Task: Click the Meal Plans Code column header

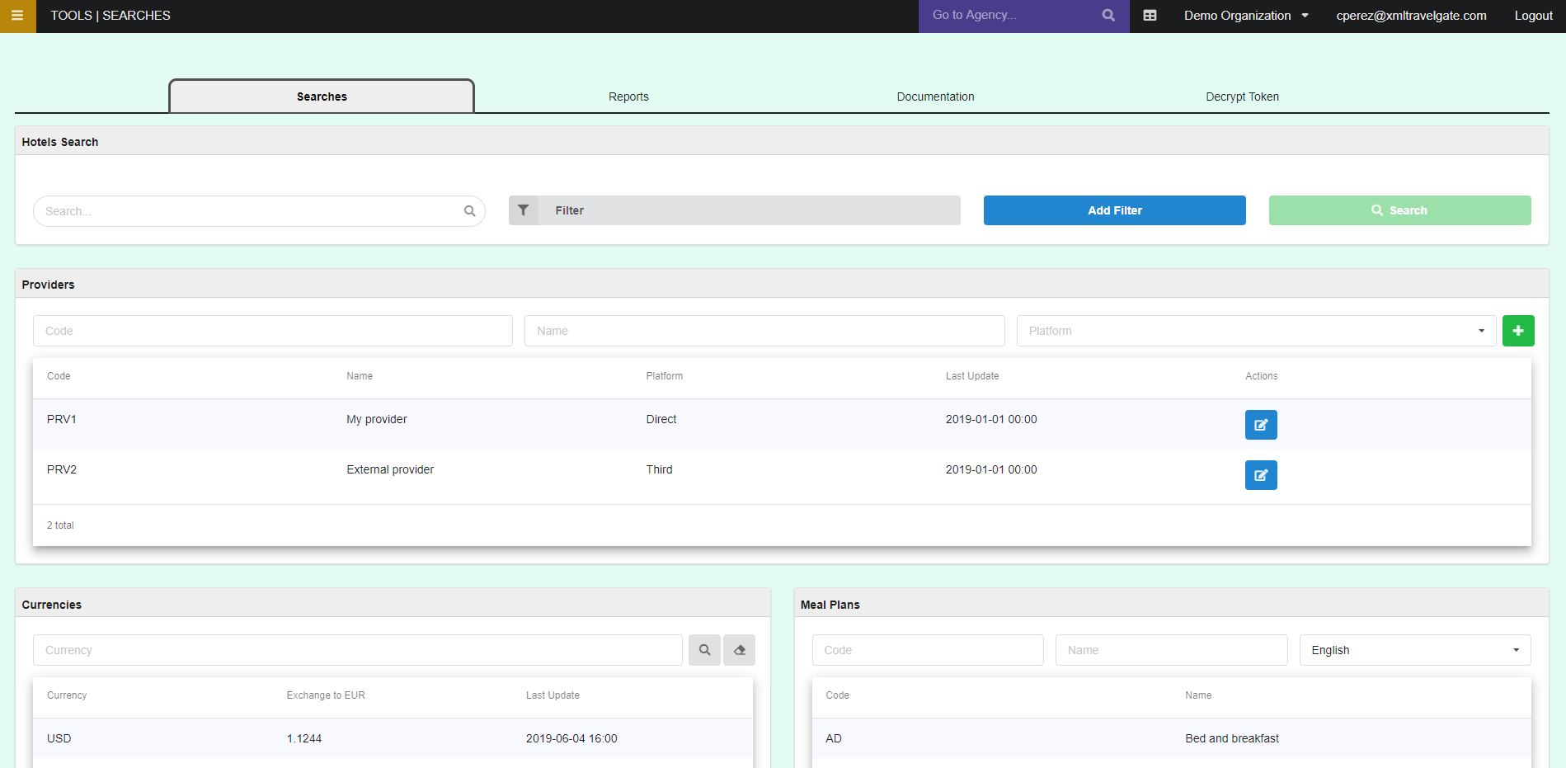Action: coord(837,695)
